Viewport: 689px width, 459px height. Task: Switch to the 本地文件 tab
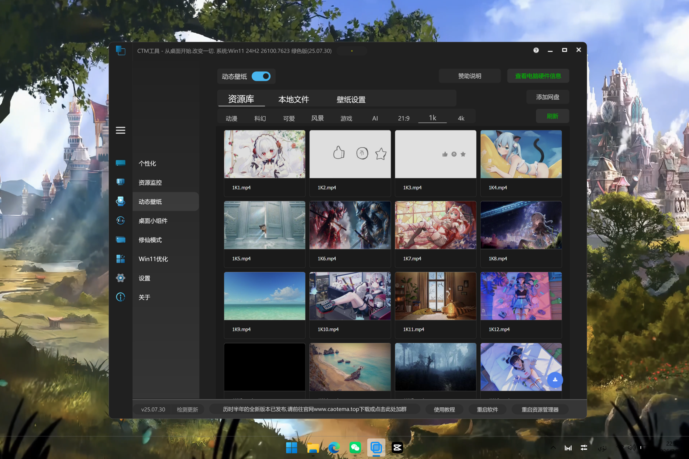click(294, 99)
